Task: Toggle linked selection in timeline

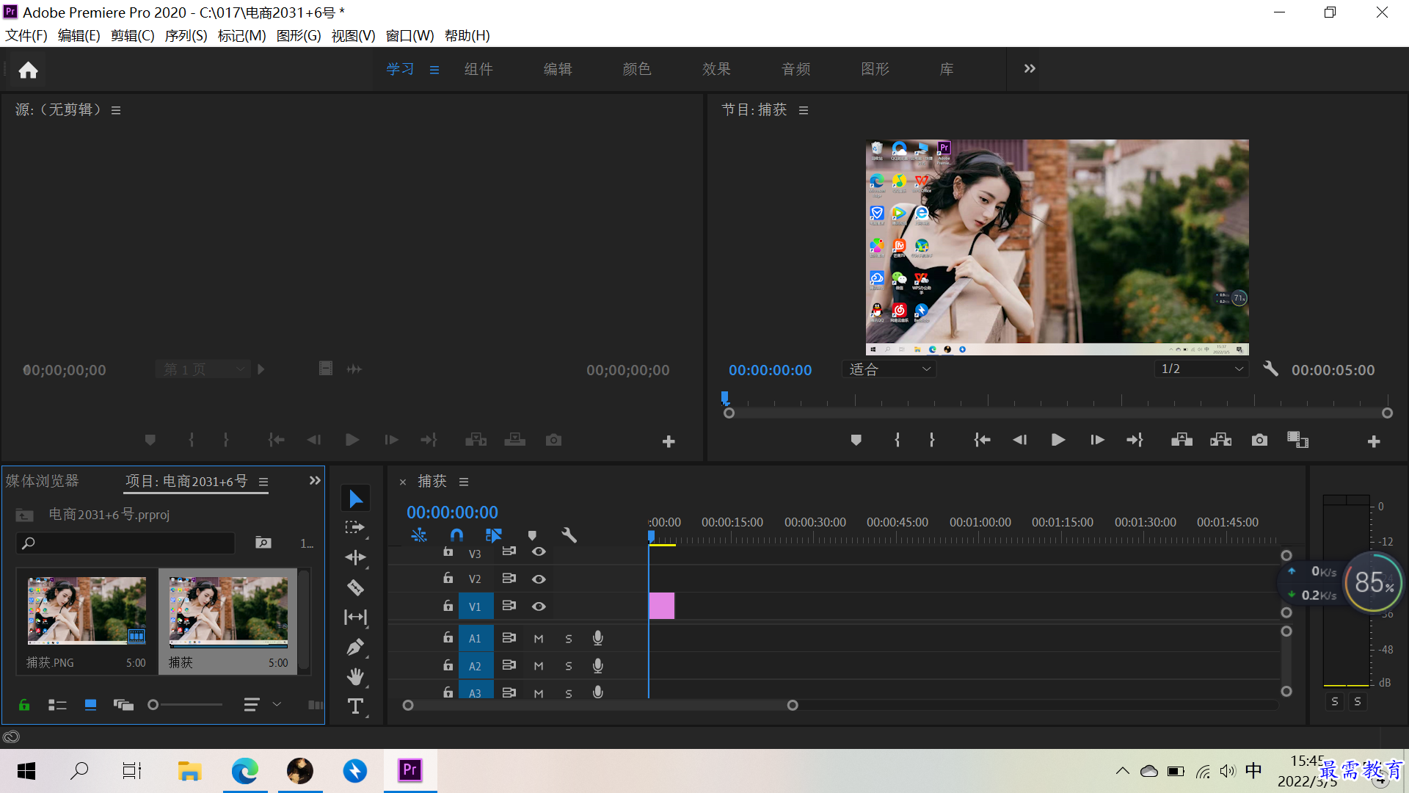Action: coord(494,535)
